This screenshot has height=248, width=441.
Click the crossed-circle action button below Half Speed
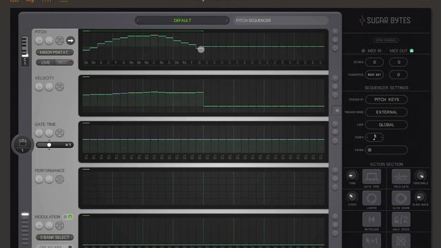coord(401,240)
